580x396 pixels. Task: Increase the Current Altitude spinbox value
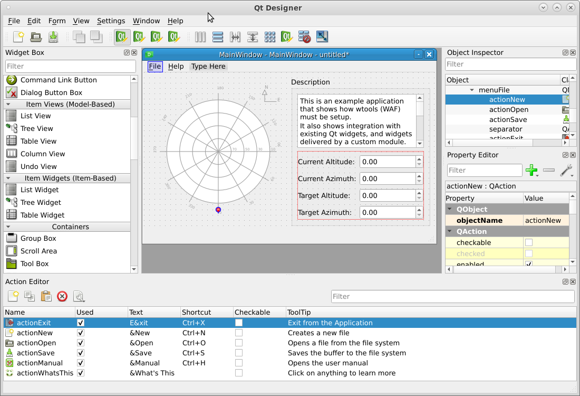coord(419,159)
